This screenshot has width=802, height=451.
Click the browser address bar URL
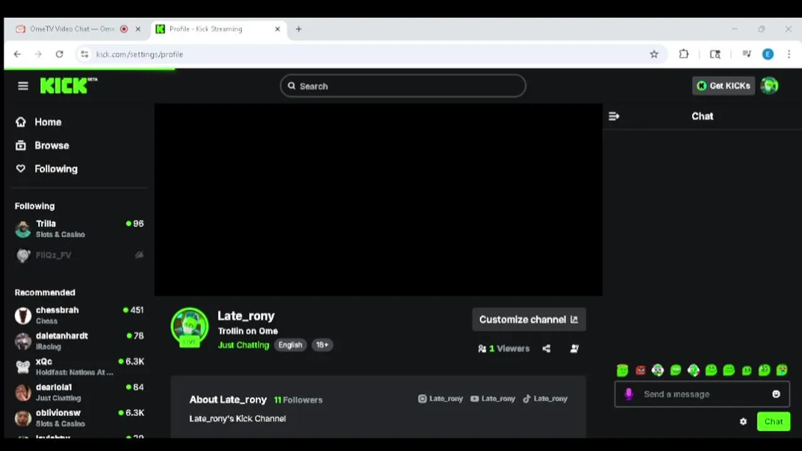(140, 54)
